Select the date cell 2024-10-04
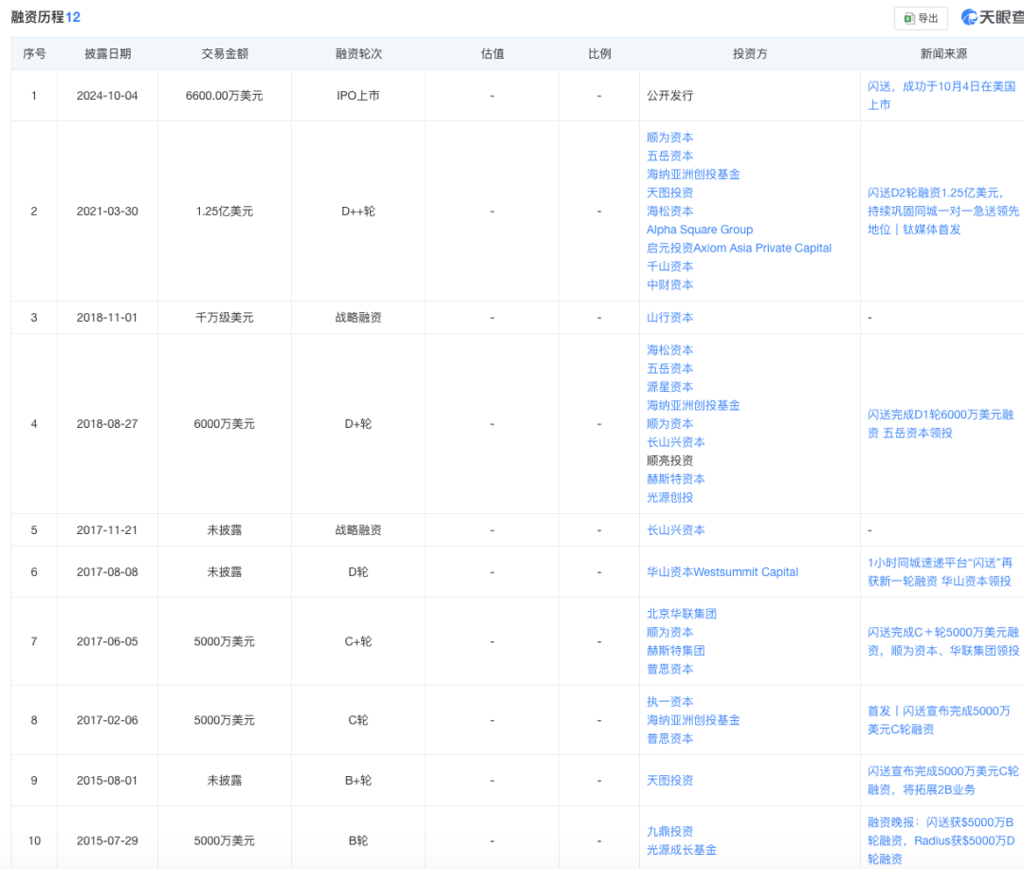Screen dimensions: 1024x869 point(107,96)
